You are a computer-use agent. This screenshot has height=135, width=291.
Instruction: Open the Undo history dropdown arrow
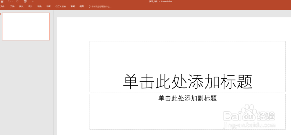13,1
